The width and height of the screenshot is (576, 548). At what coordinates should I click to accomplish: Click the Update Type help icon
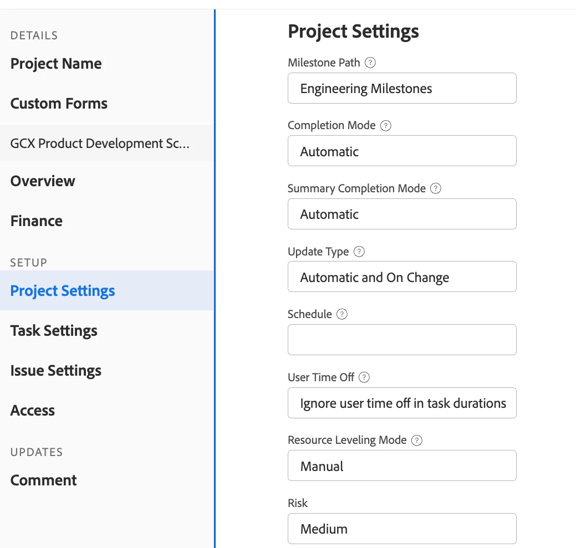click(359, 252)
